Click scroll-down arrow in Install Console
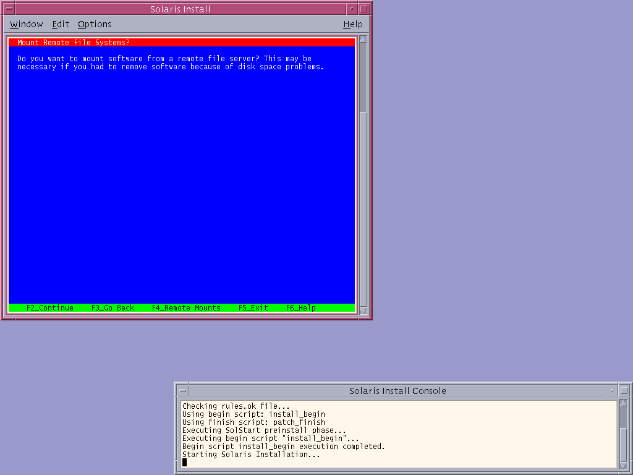Screen dimensions: 633x475 [x=623, y=466]
